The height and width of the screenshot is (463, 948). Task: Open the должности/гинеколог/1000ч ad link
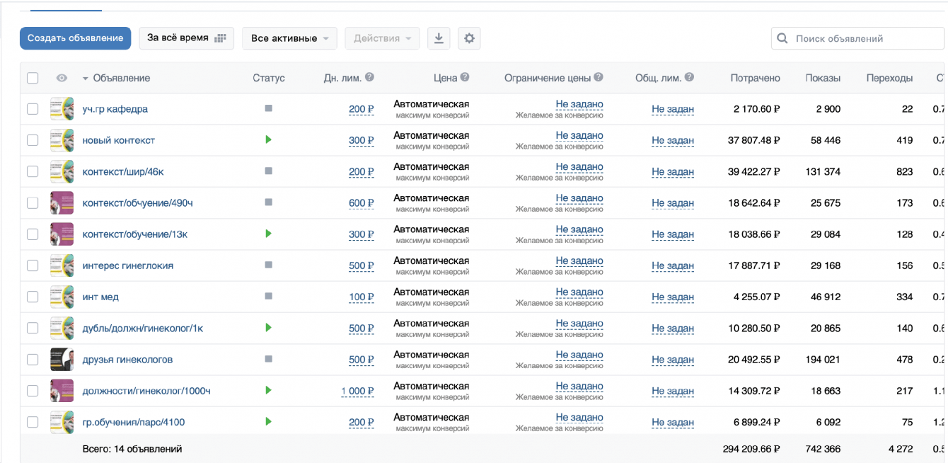[x=146, y=391]
